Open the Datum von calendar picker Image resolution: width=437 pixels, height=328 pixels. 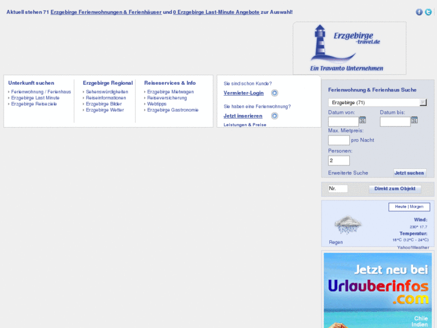362,120
